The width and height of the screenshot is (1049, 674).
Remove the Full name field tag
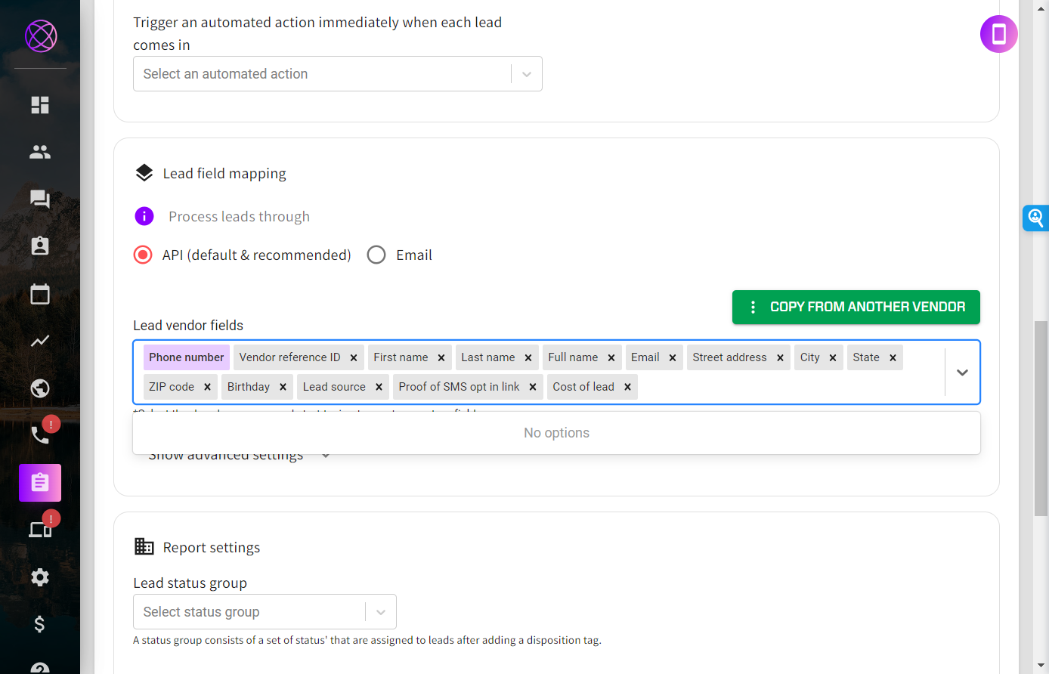tap(611, 357)
